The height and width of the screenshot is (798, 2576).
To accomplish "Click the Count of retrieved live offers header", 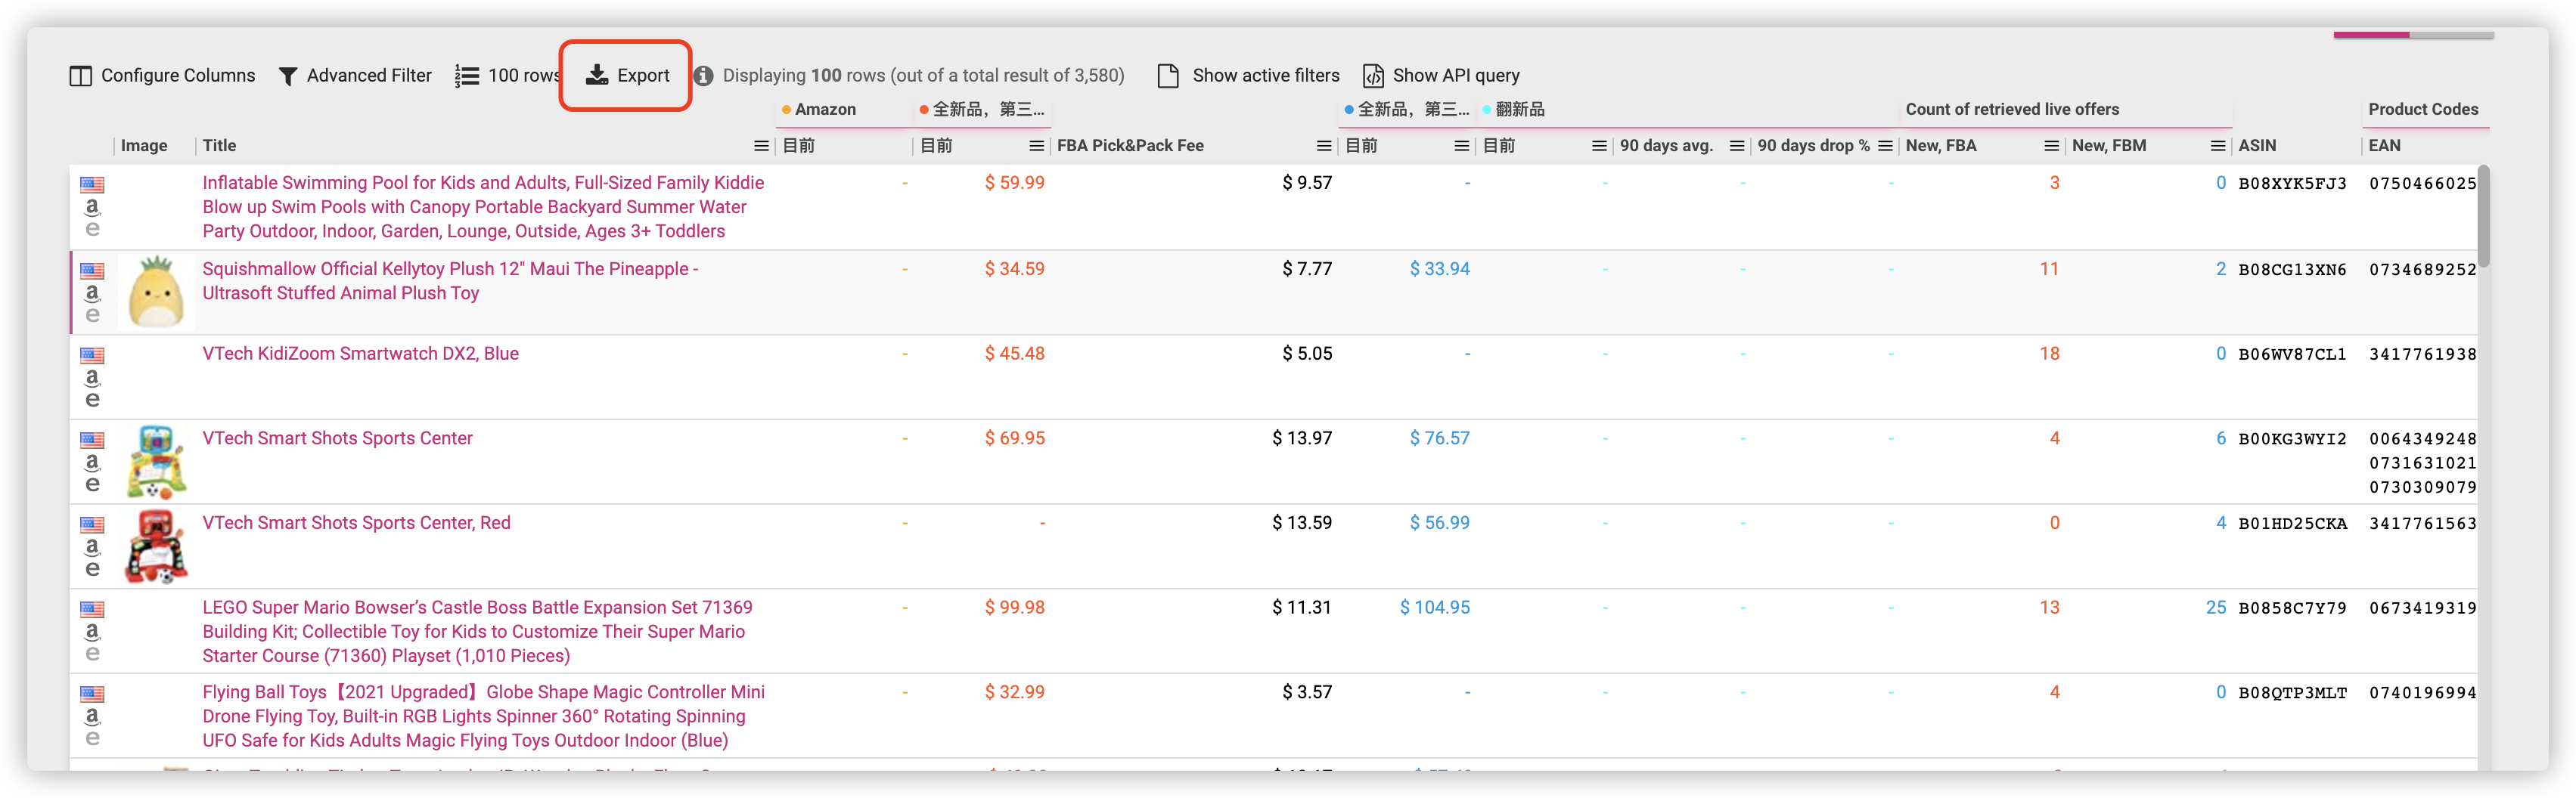I will (x=2012, y=110).
